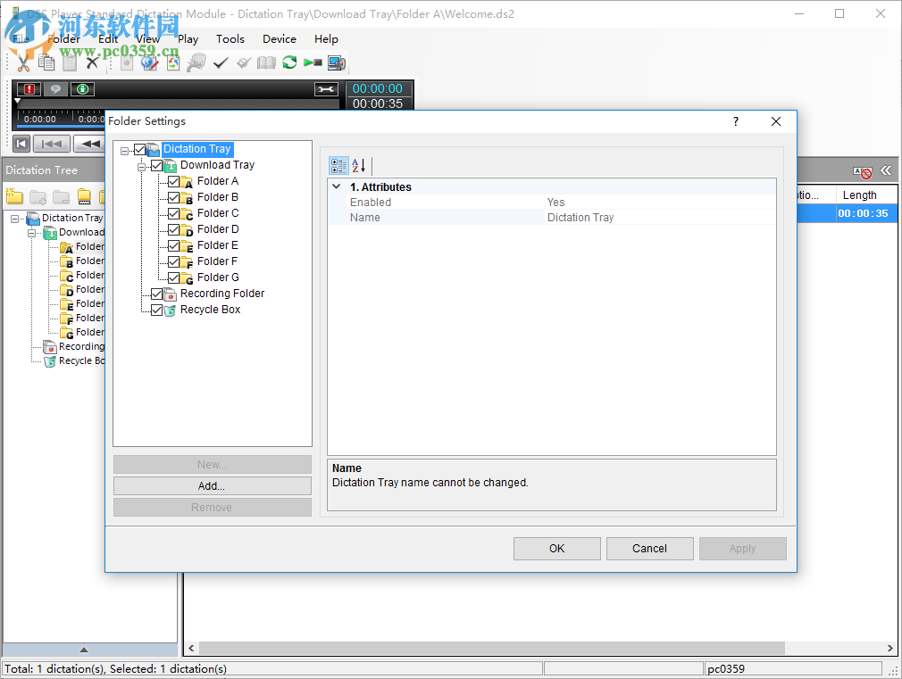This screenshot has height=679, width=902.
Task: Click the filter icon beside panel collapse arrows
Action: coord(863,171)
